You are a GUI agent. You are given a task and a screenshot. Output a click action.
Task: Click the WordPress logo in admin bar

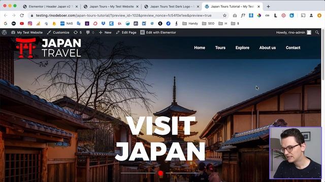[5, 32]
